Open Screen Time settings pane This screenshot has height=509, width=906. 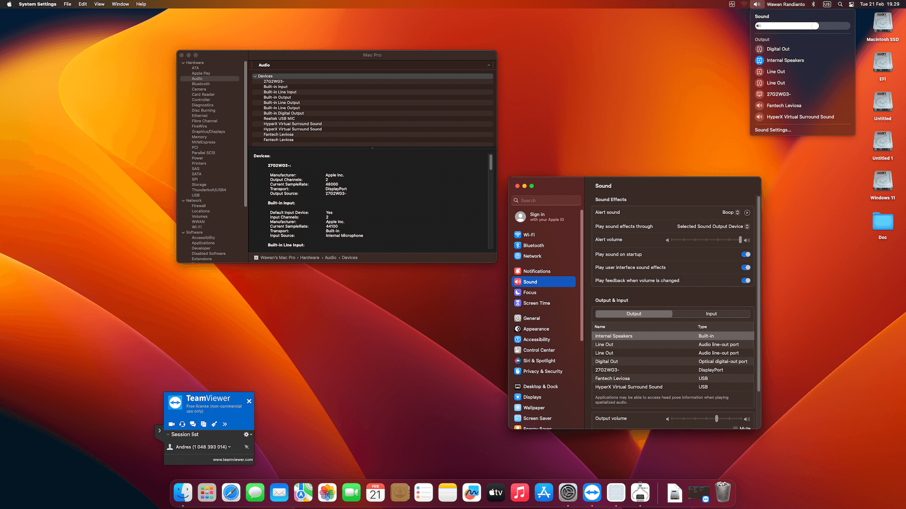pyautogui.click(x=544, y=303)
